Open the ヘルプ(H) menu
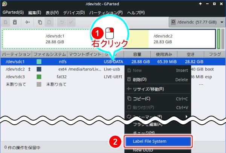Viewport: 226px width, 153px height. click(x=136, y=12)
